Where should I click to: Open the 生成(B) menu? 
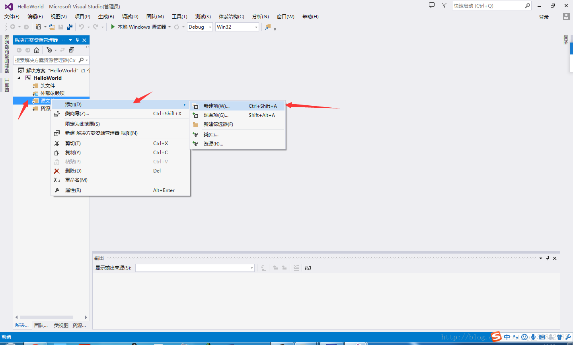coord(106,16)
